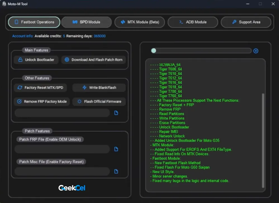Click 'New Fastboot Flash Method' log line
This screenshot has height=203, width=279.
coord(177,163)
